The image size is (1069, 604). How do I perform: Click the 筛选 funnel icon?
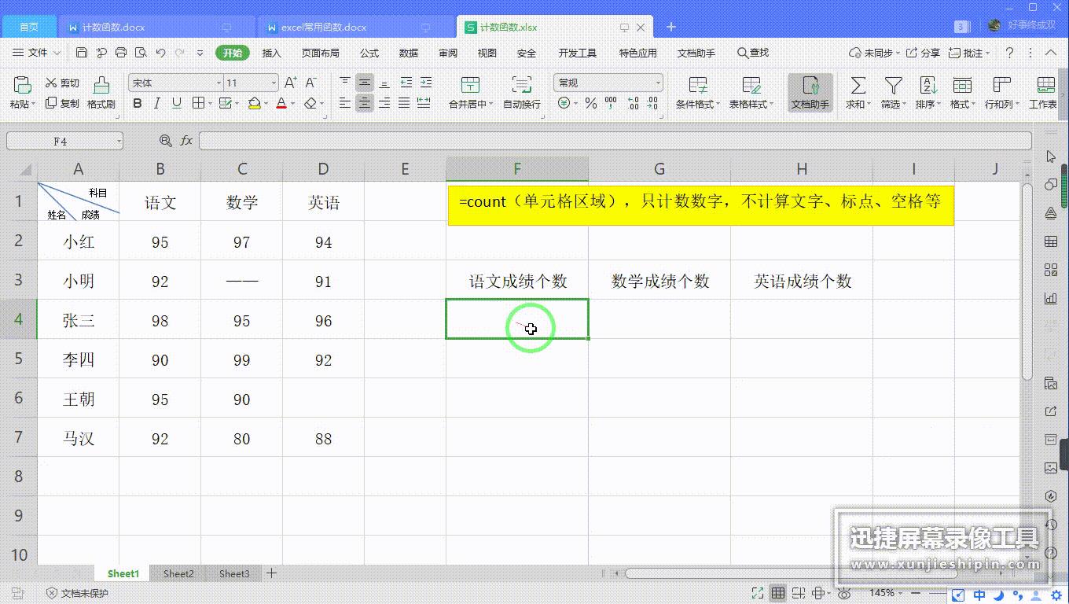point(893,85)
